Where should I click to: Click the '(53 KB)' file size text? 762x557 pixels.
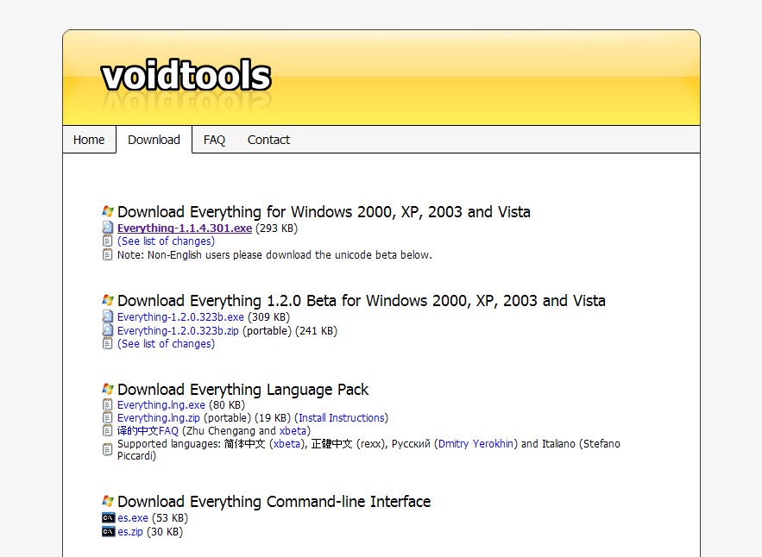170,518
